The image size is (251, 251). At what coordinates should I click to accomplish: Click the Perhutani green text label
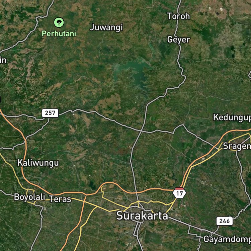(59, 33)
